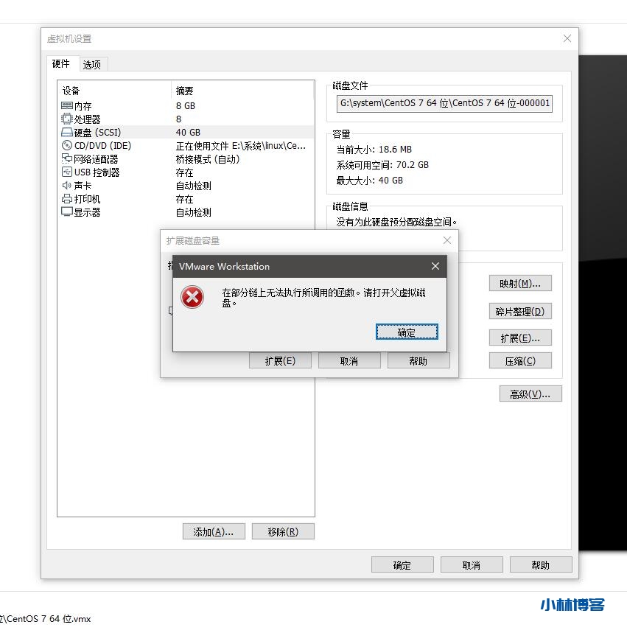Click the 压缩(C) compact disk button
Viewport: 627px width, 633px height.
pos(519,361)
